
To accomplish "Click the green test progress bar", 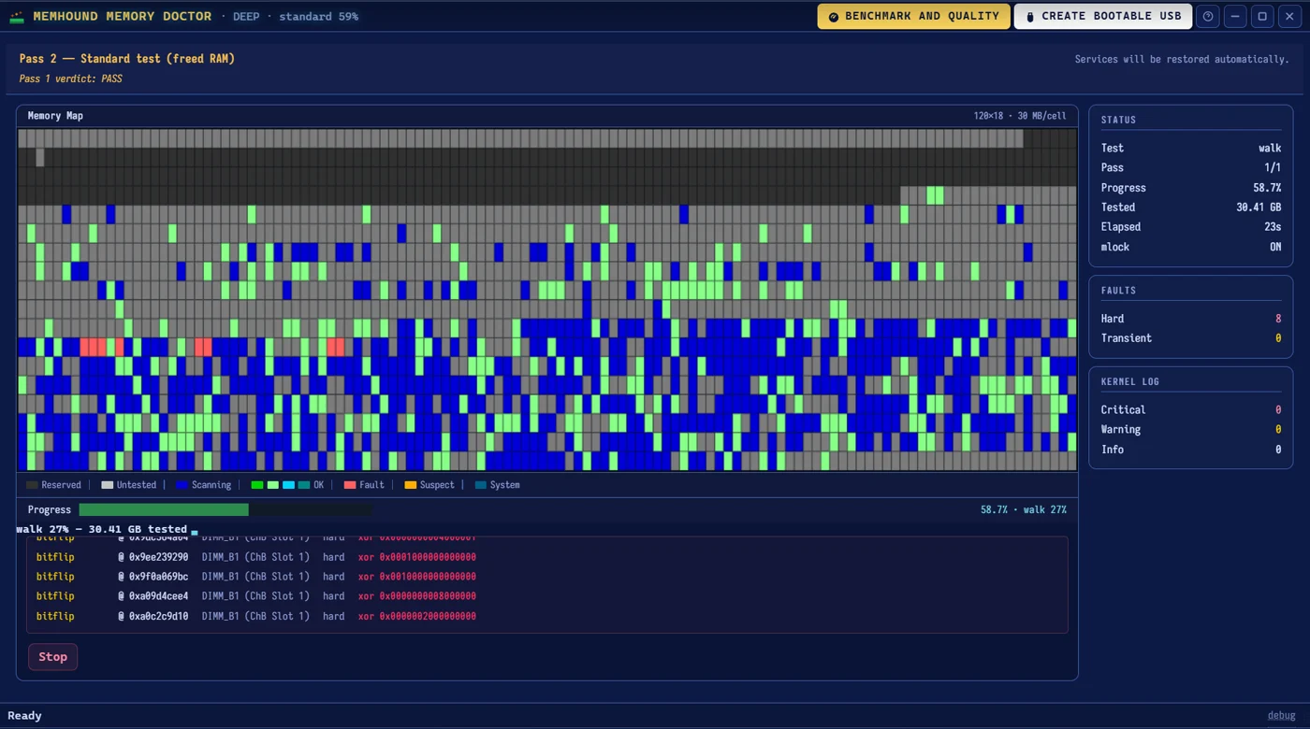I will click(x=164, y=509).
